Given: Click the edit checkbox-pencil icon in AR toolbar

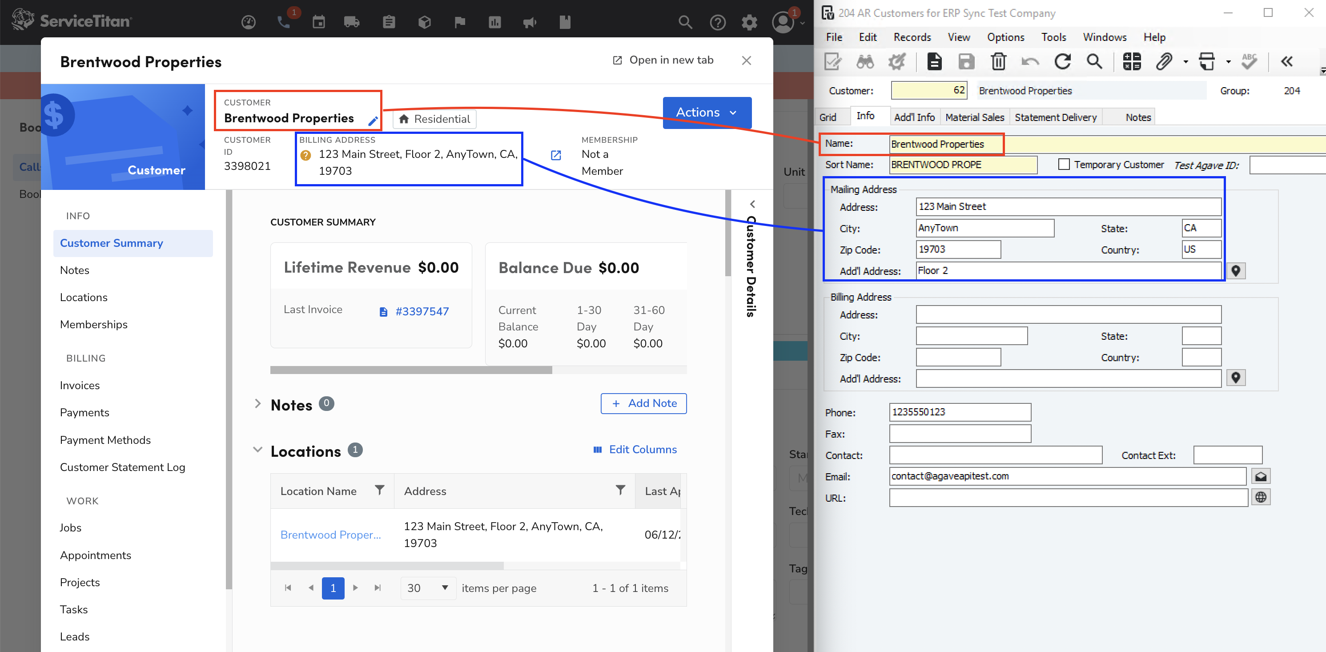Looking at the screenshot, I should 833,62.
